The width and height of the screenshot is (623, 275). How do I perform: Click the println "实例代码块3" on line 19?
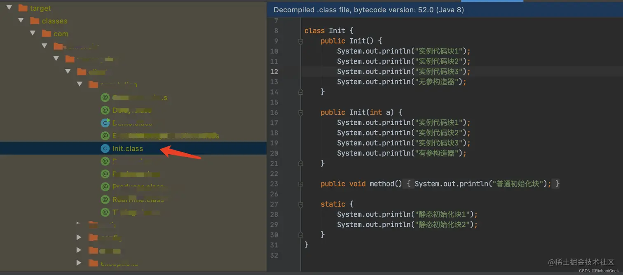pos(404,143)
